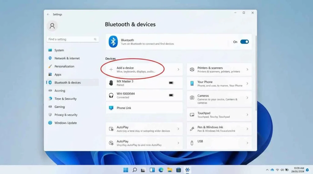Click battery indicator for WH-1000XM4
This screenshot has height=174, width=313.
(x=171, y=95)
